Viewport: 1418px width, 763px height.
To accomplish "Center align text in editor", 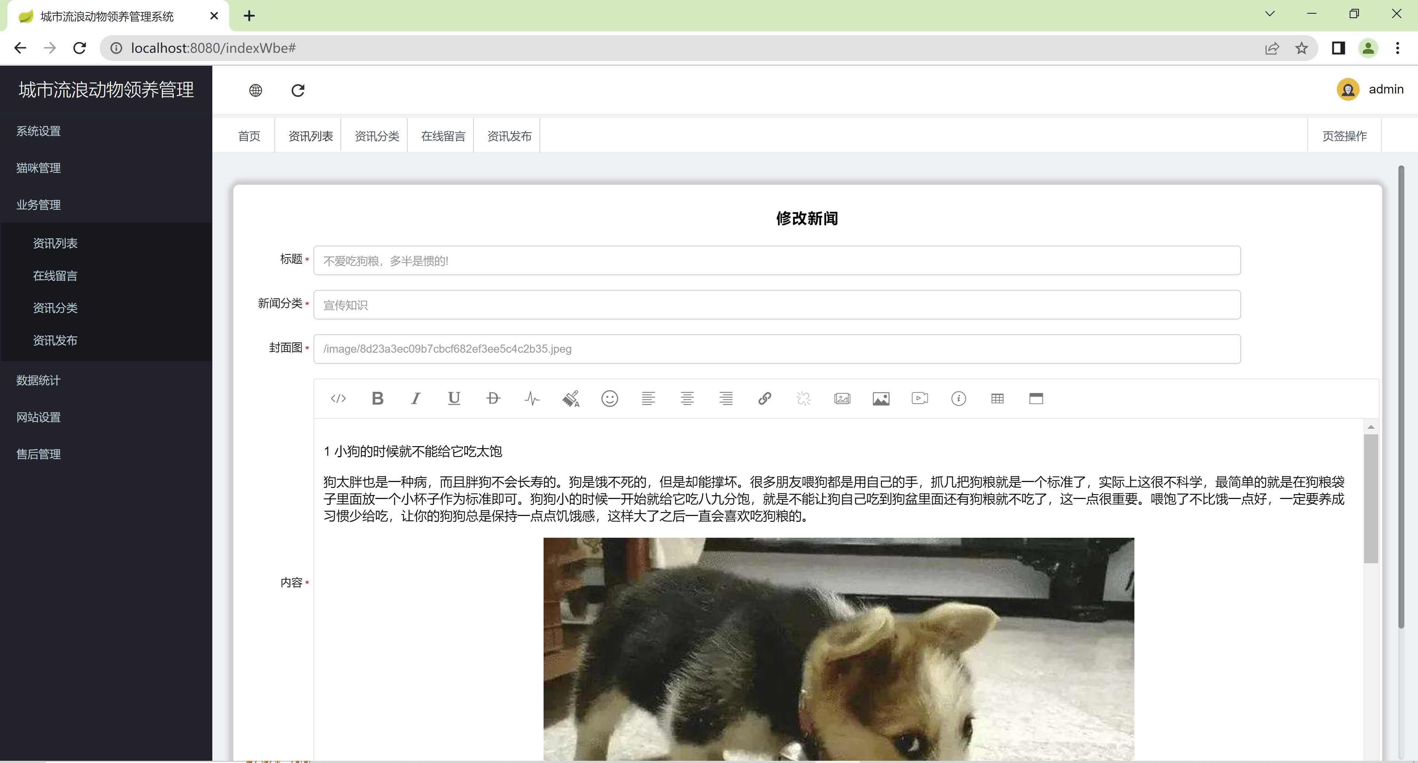I will (x=687, y=398).
